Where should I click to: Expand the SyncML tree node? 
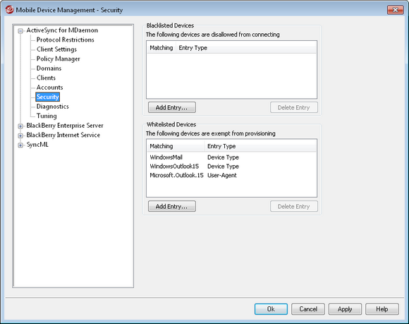(x=20, y=145)
